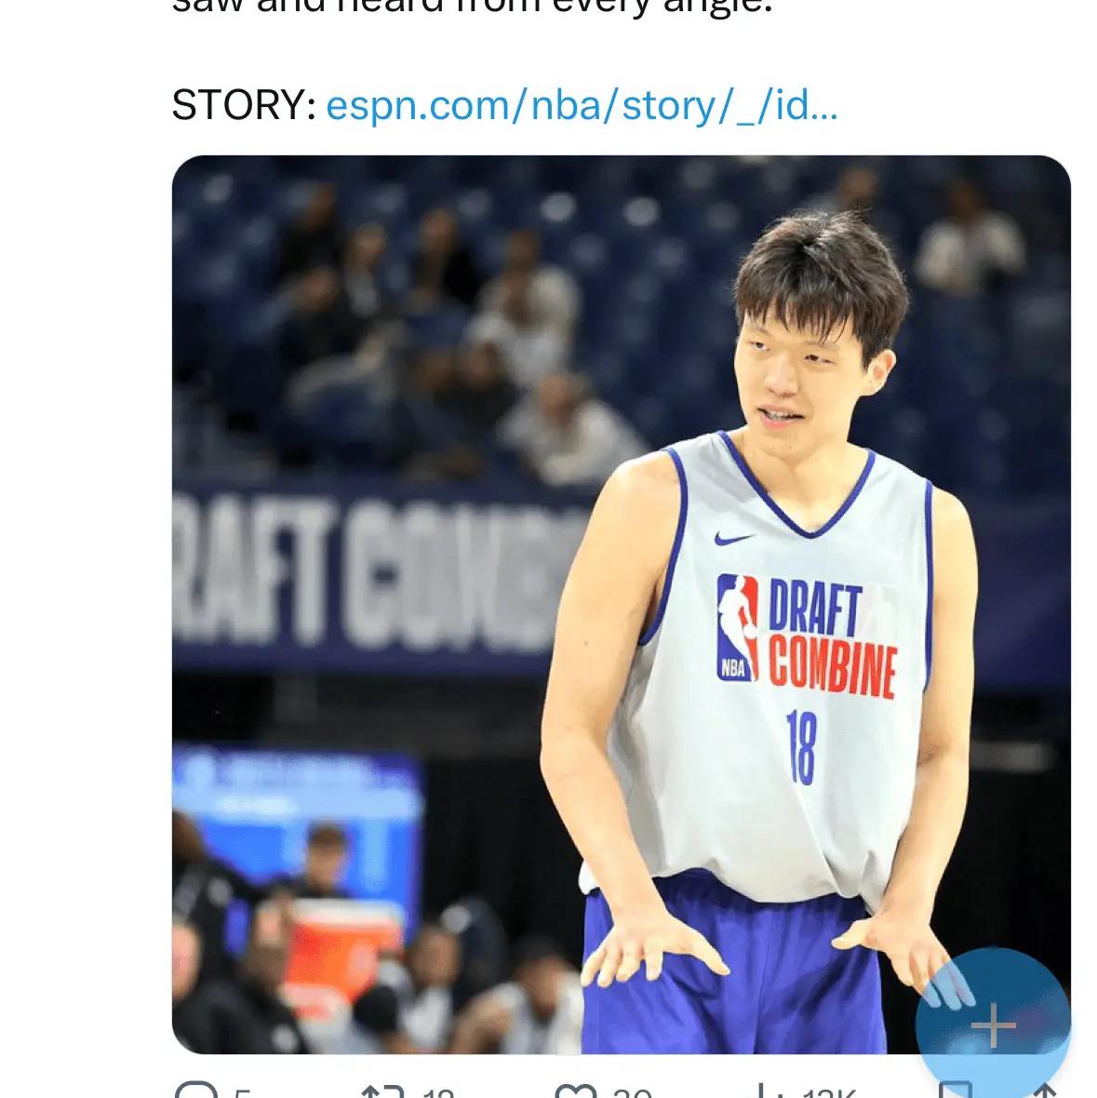The height and width of the screenshot is (1098, 1097).
Task: Bookmark the post using bookmark icon
Action: pos(956,1092)
